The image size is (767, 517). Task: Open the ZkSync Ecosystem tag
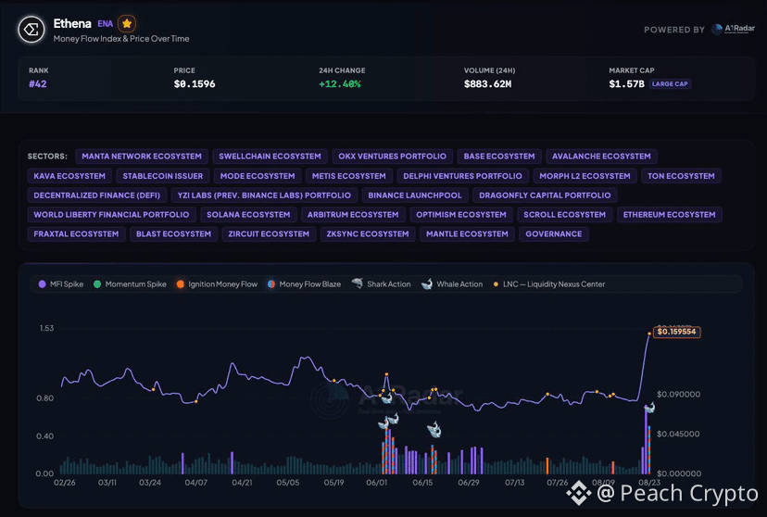click(368, 233)
